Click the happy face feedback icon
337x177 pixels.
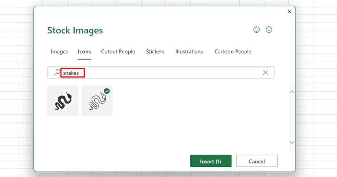(256, 30)
